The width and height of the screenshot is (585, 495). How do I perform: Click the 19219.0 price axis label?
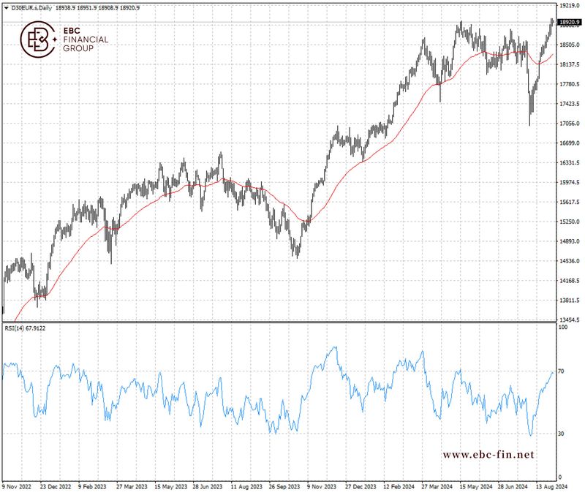(568, 5)
